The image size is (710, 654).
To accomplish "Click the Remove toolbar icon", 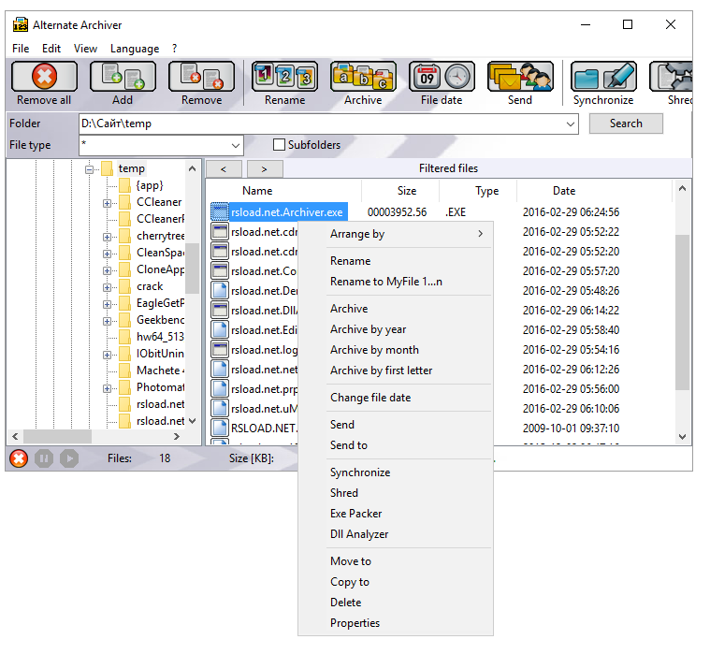I will click(x=201, y=77).
